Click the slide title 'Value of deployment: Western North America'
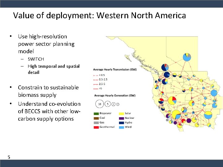The image size is (223, 167). [x=99, y=15]
